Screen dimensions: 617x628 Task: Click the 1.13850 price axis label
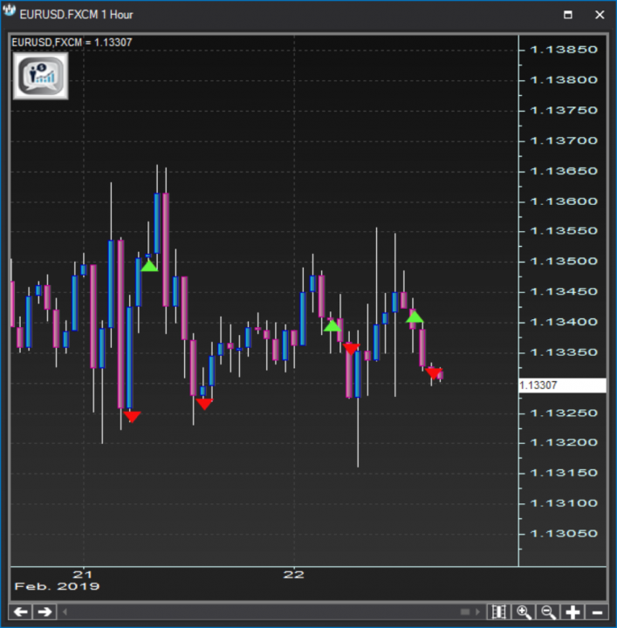tap(564, 50)
